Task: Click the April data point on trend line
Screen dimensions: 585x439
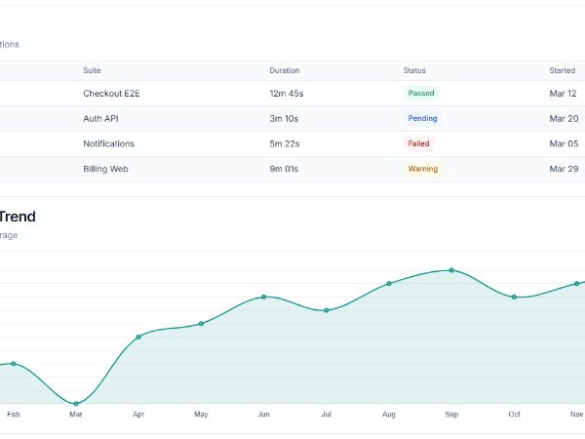Action: click(x=138, y=337)
